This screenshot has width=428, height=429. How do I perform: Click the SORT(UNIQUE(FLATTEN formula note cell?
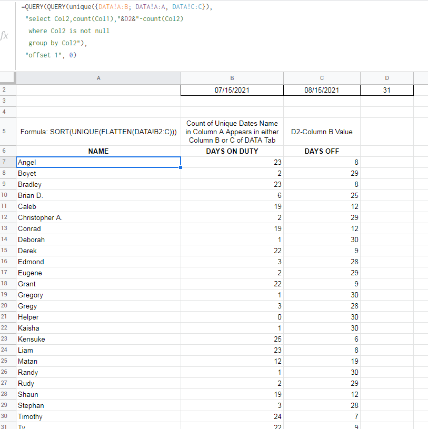[98, 132]
